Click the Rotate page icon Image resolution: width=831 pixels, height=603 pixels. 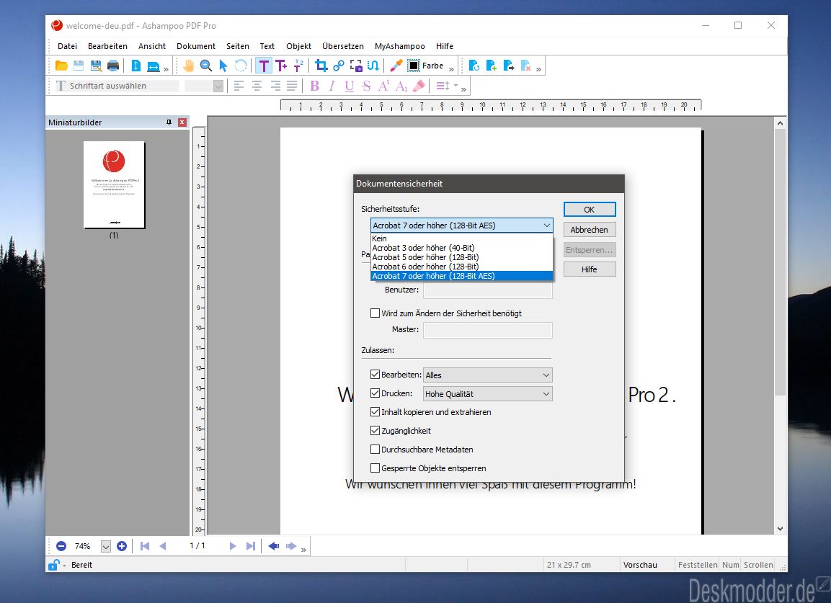click(x=474, y=66)
